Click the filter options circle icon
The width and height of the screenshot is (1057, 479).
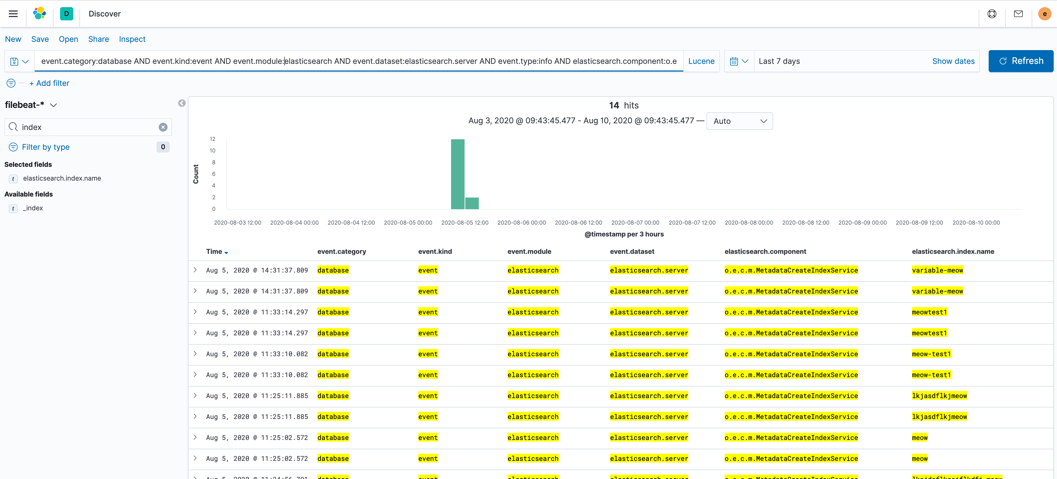(11, 83)
